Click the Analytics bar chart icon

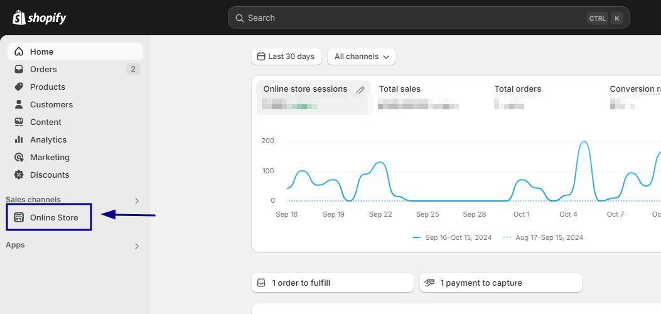19,139
